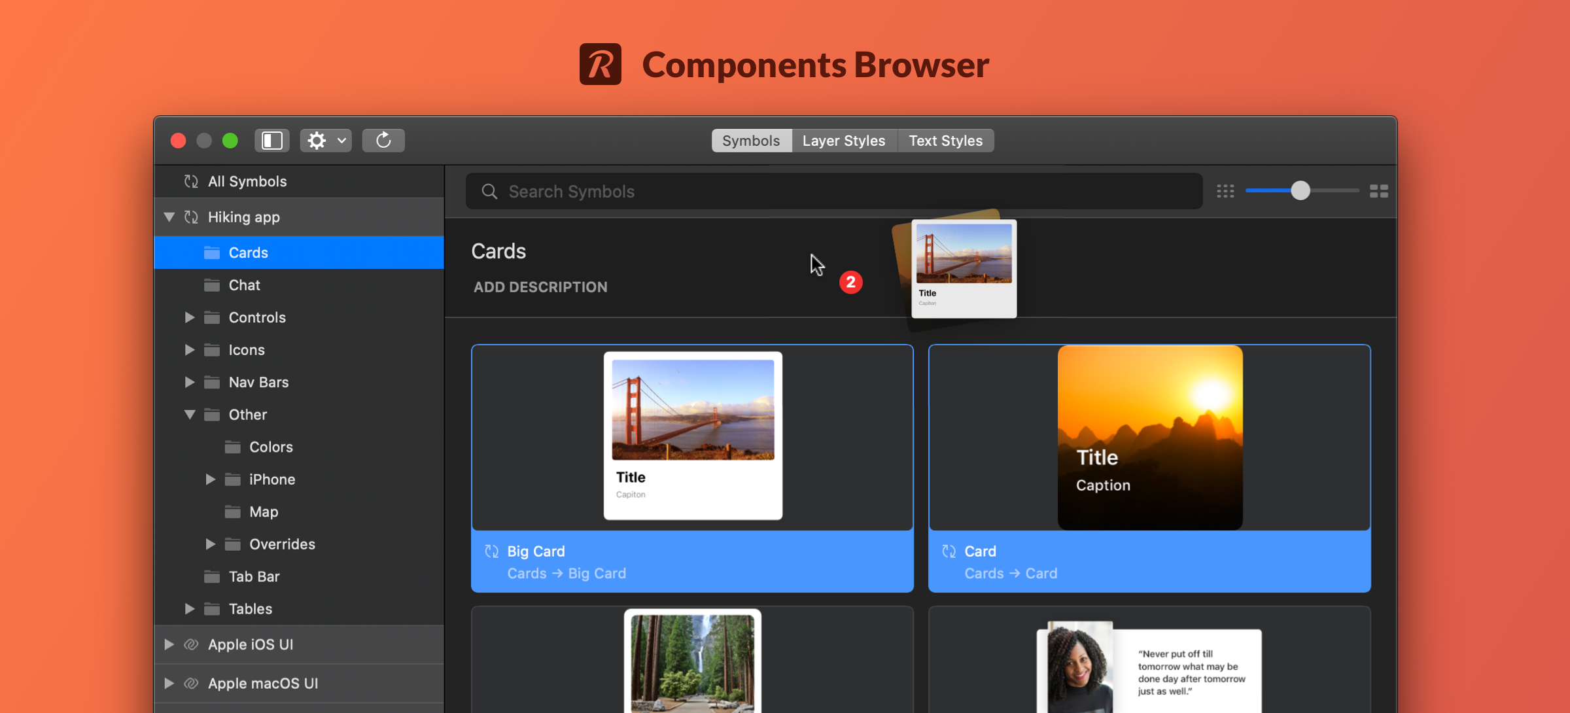Click ADD DESCRIPTION under Cards heading
The height and width of the screenshot is (713, 1570).
540,287
